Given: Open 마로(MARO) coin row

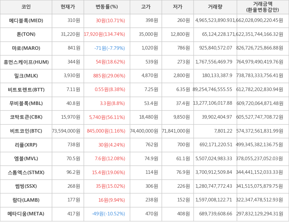Looking at the screenshot, I should (26, 48).
